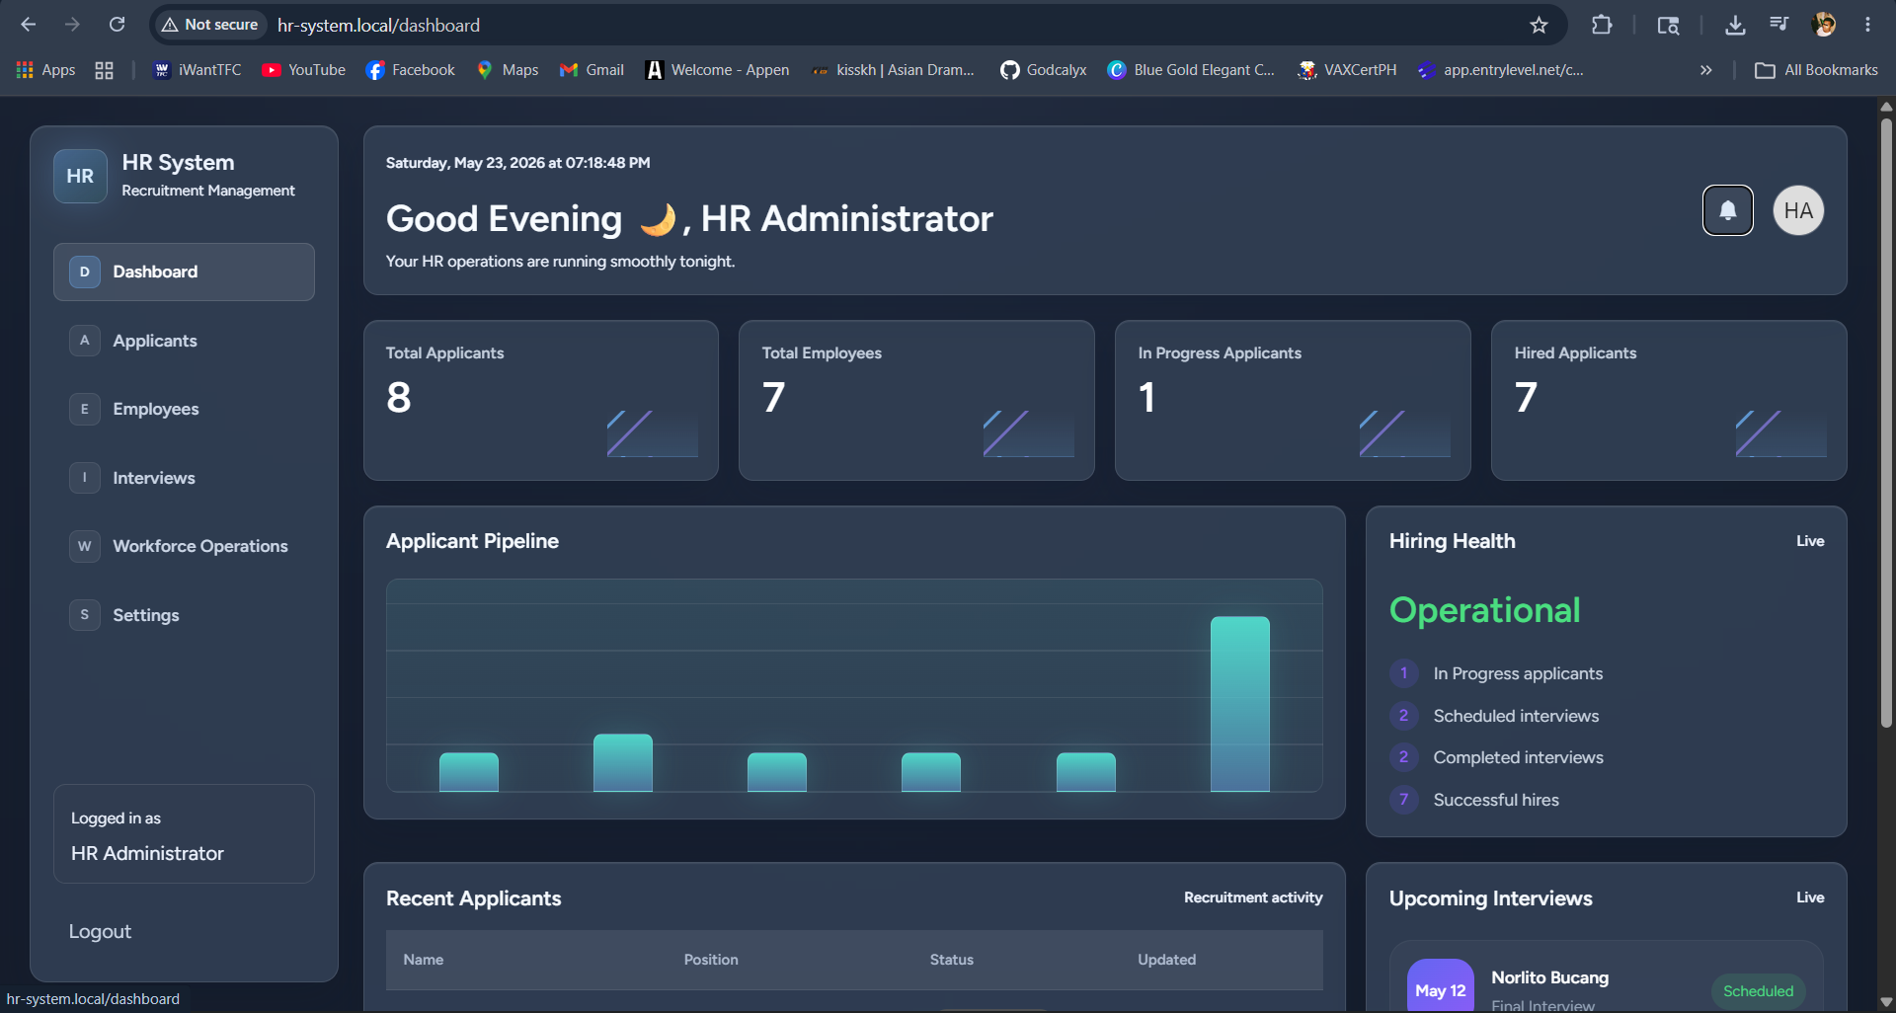Image resolution: width=1896 pixels, height=1013 pixels.
Task: Open Gmail bookmark
Action: tap(592, 70)
